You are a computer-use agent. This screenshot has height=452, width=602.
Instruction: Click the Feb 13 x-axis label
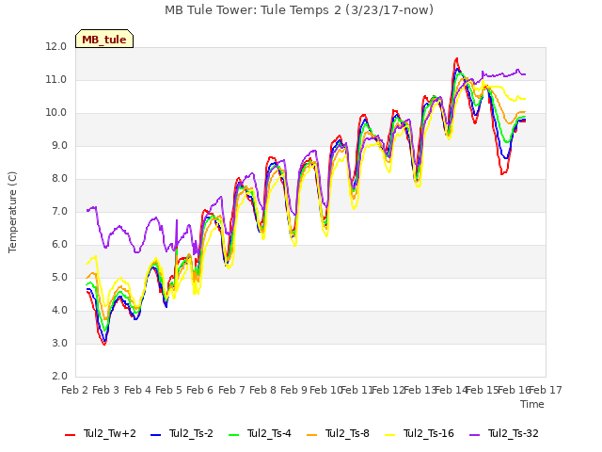(x=420, y=390)
